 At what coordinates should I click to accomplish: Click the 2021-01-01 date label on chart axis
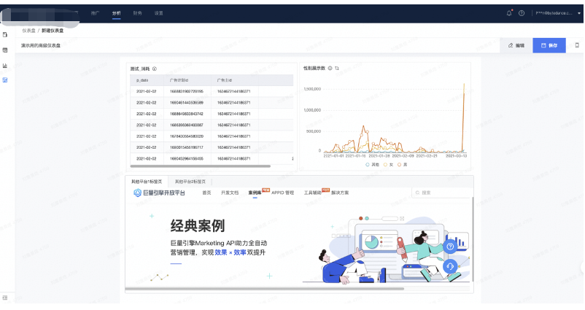pyautogui.click(x=334, y=156)
